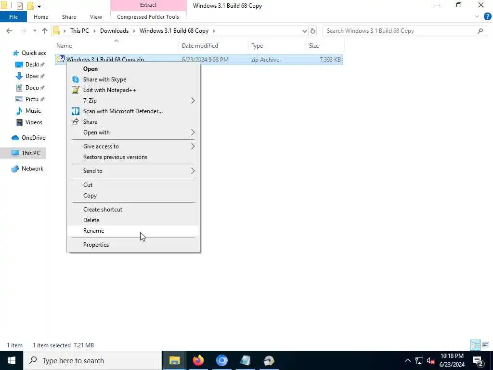Open Pictures in the navigation pane

coord(30,99)
